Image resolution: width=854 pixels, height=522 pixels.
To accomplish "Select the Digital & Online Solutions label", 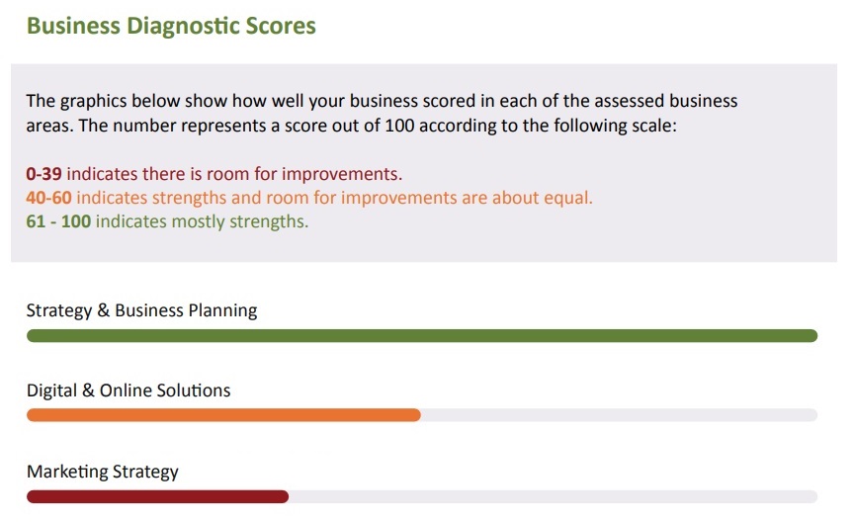I will [128, 391].
